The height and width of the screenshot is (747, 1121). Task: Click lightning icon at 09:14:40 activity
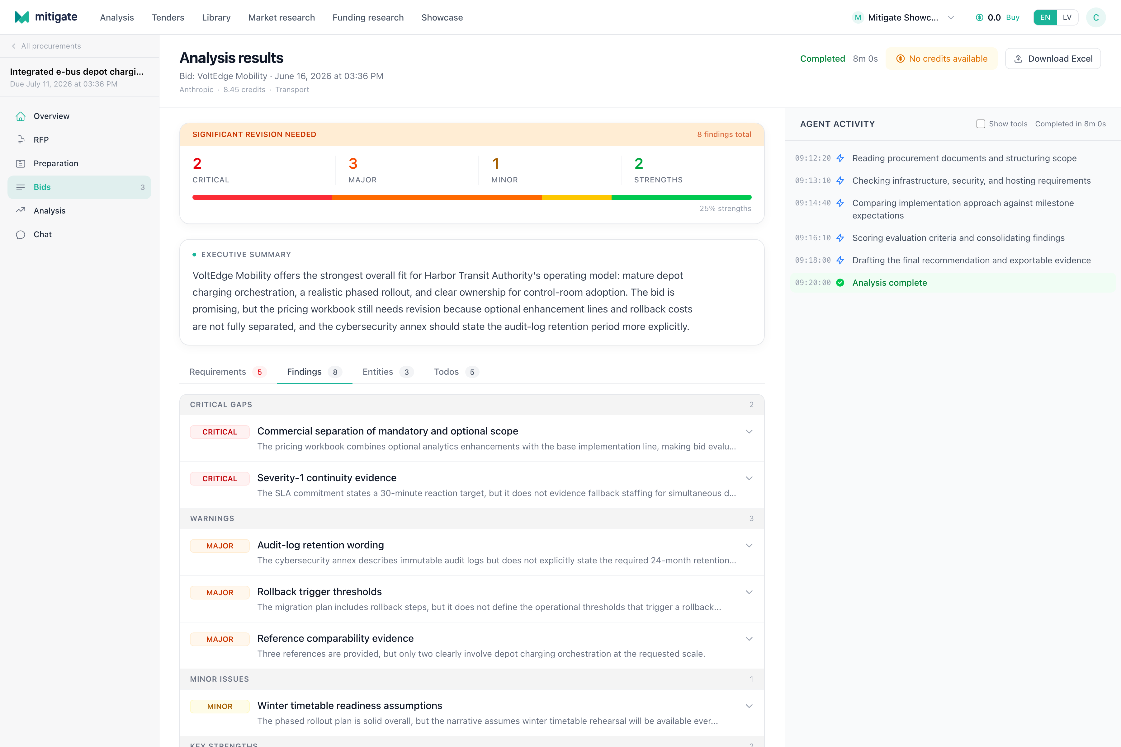pos(840,203)
